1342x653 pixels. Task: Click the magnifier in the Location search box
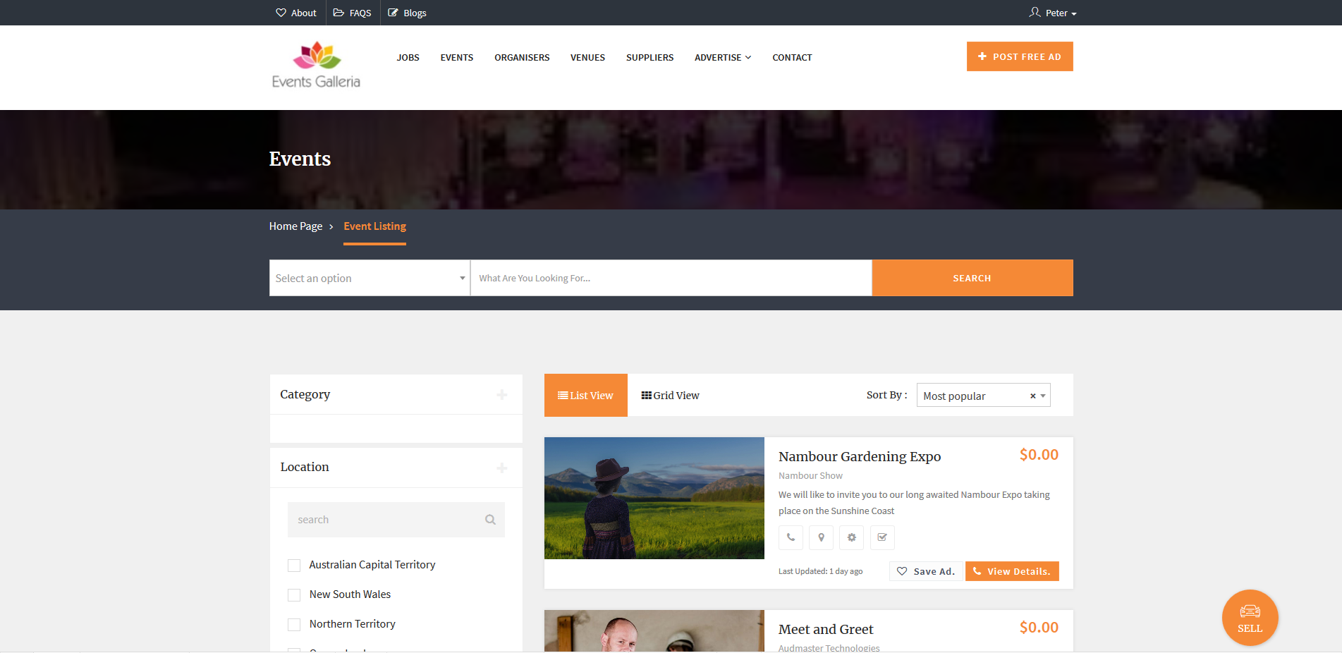[x=489, y=519]
